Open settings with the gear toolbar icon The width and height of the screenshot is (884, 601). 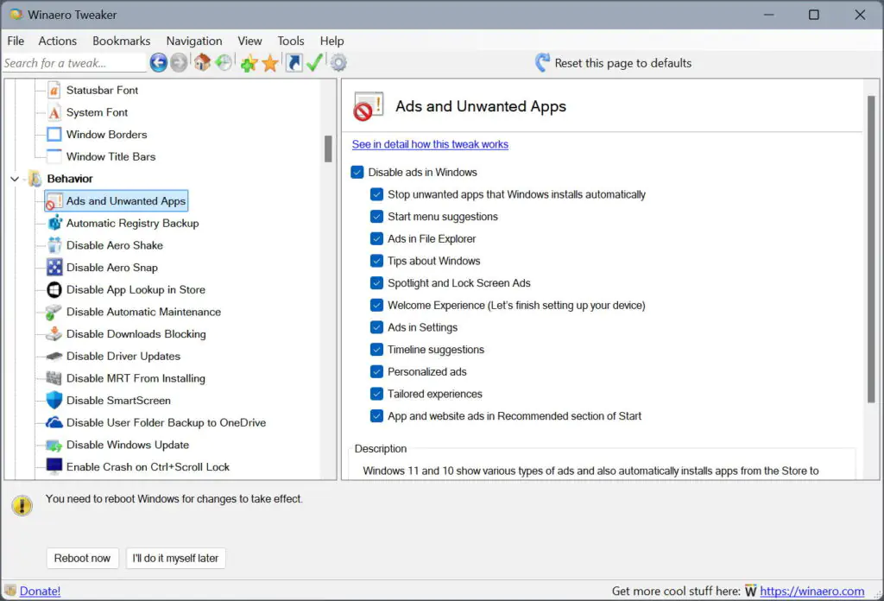[x=338, y=62]
